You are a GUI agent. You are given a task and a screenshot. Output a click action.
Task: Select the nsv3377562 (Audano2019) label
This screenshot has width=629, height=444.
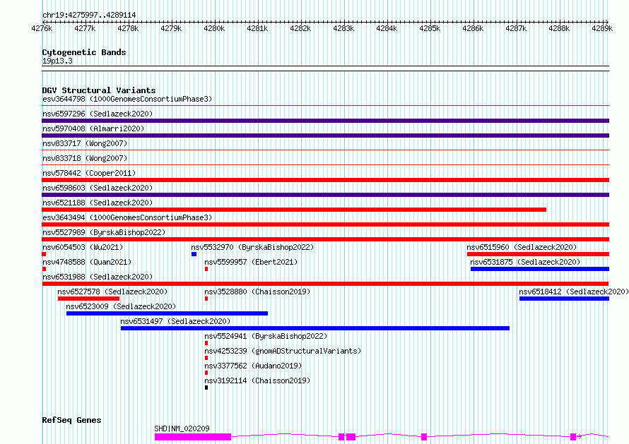(x=253, y=366)
